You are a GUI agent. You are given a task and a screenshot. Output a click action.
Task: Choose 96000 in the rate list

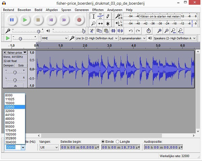click(15, 127)
